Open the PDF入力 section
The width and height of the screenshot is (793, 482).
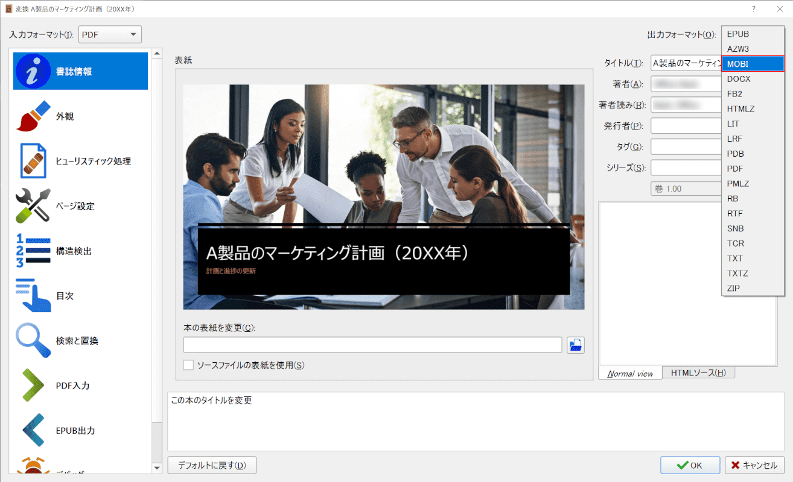[x=80, y=386]
